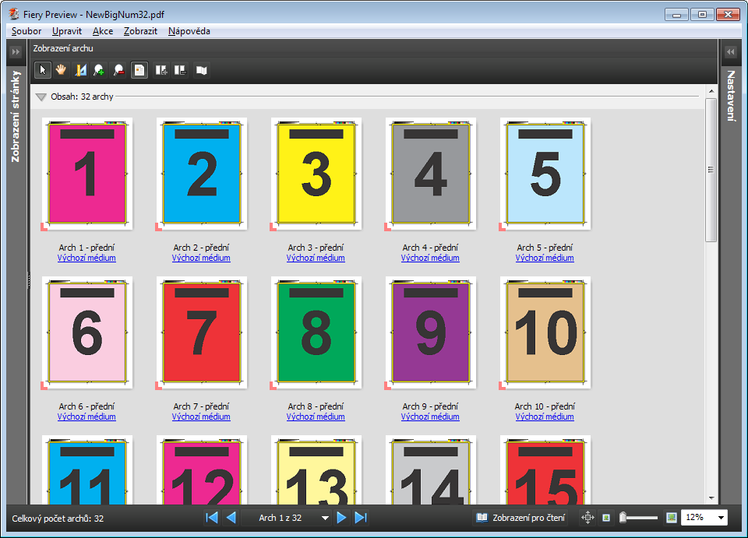Screen dimensions: 748x538
Task: Open the Nastavení side tab
Action: click(730, 95)
